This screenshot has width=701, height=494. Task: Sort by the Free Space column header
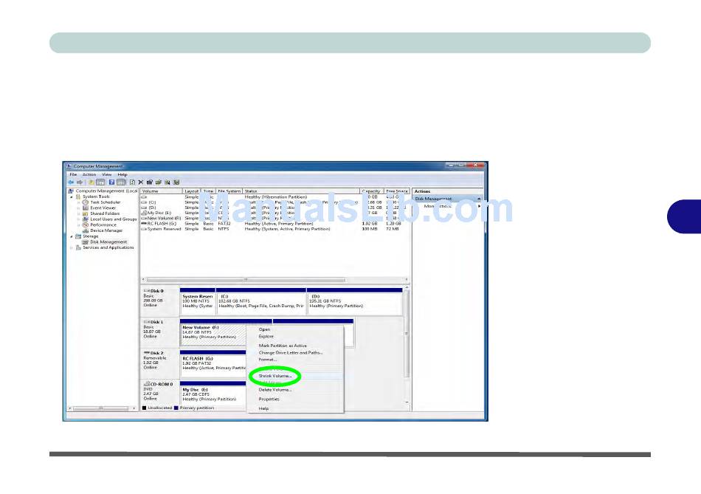click(x=396, y=191)
